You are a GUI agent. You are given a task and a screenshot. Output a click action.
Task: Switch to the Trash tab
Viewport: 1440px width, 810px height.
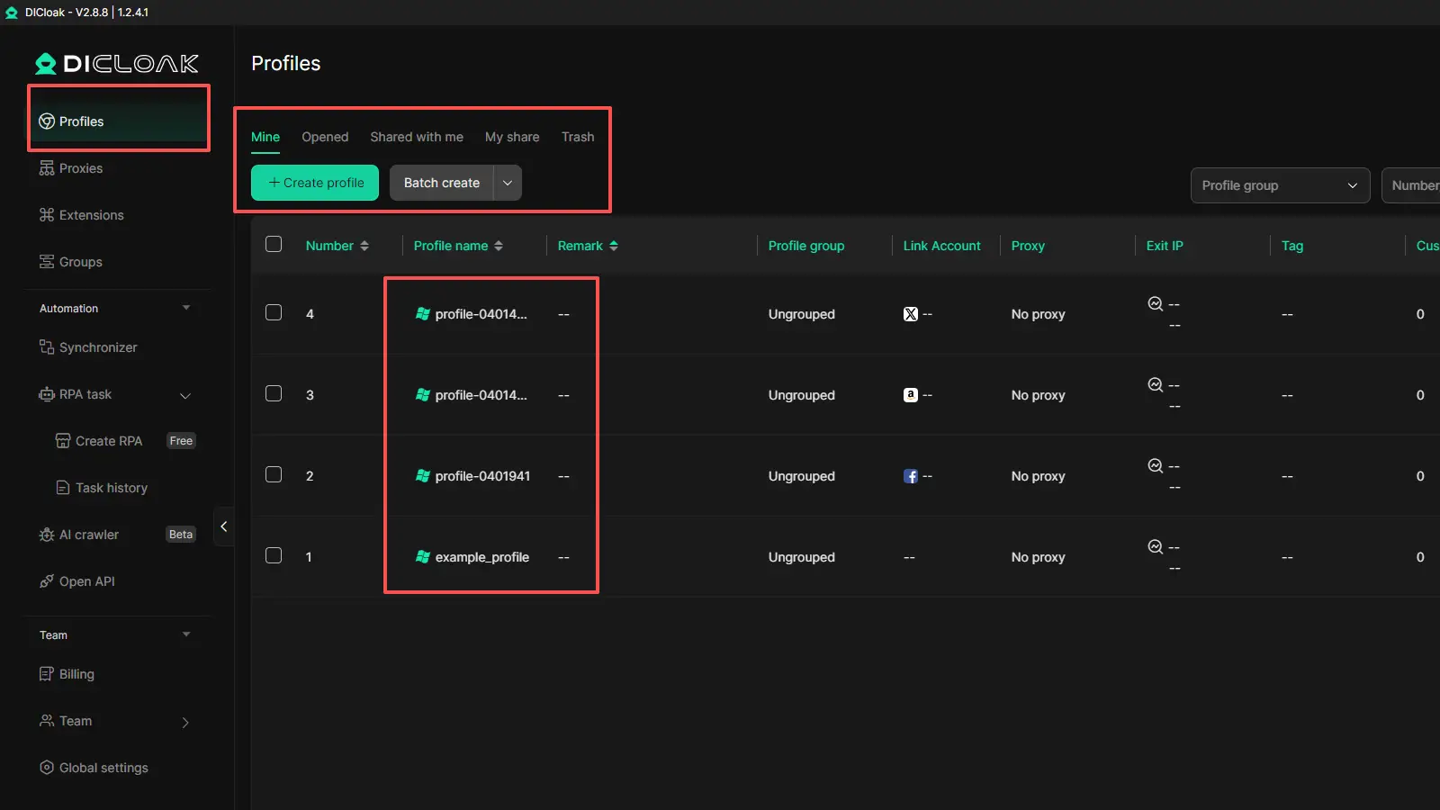[578, 137]
